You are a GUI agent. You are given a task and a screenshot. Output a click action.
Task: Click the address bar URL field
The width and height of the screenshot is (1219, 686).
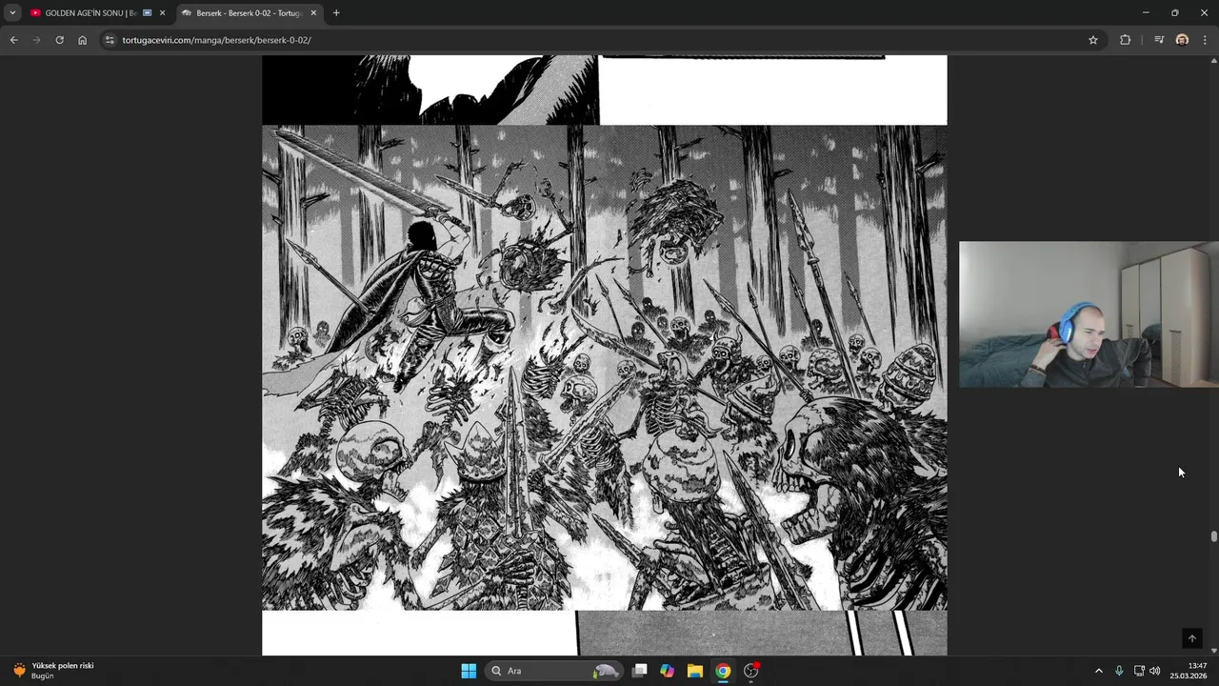[600, 40]
